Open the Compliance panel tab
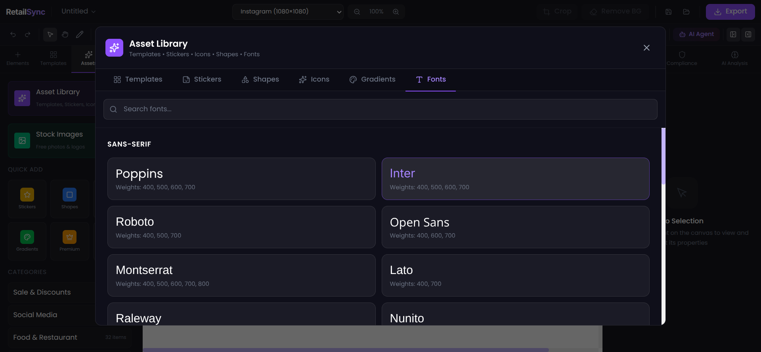Screen dimensions: 761x352 click(682, 59)
